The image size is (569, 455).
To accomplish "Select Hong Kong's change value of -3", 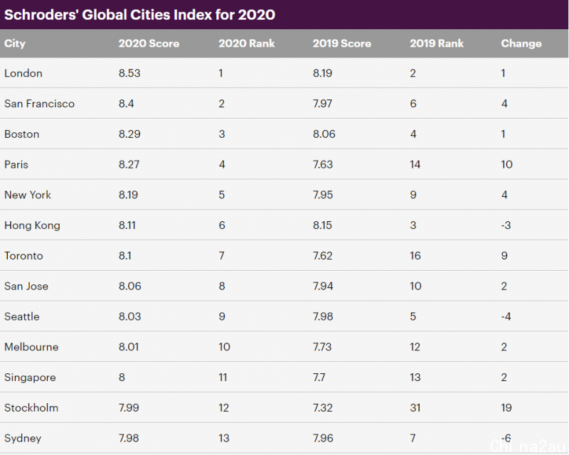I will point(506,225).
